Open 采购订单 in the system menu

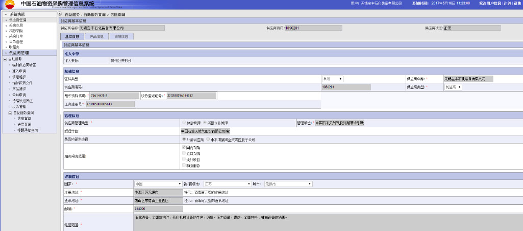coord(16,37)
